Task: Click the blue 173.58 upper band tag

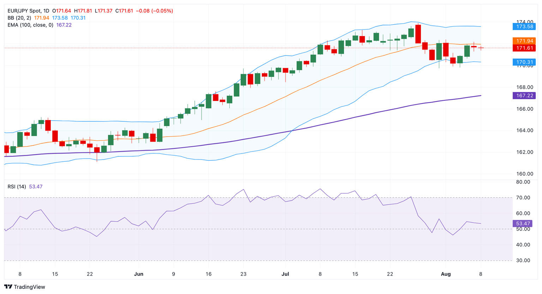Action: (524, 26)
